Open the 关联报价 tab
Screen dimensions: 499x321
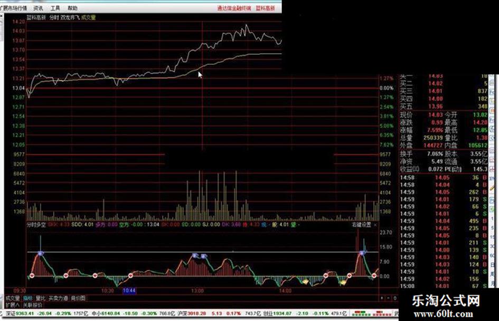pyautogui.click(x=32, y=305)
